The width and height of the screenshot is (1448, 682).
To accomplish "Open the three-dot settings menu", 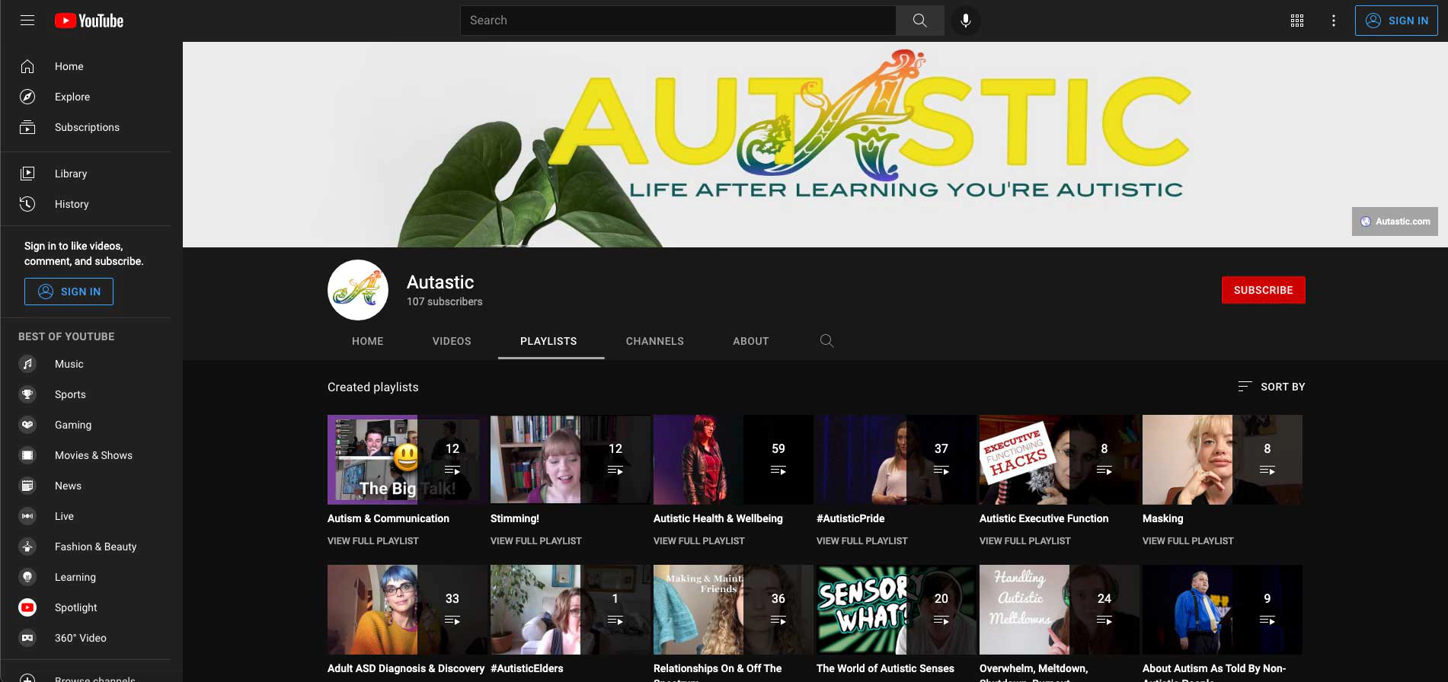I will coord(1334,21).
